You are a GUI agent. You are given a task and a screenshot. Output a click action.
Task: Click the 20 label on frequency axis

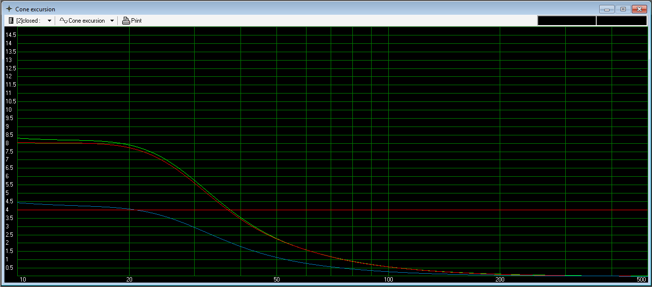(x=129, y=280)
